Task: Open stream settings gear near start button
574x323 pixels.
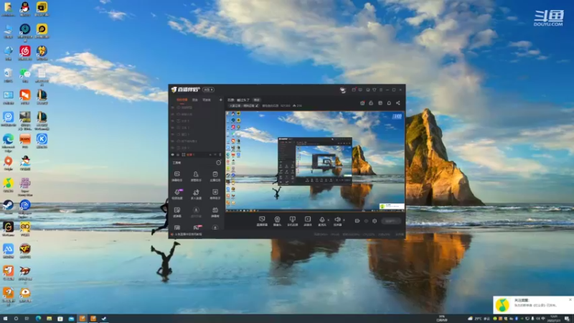Action: point(375,221)
